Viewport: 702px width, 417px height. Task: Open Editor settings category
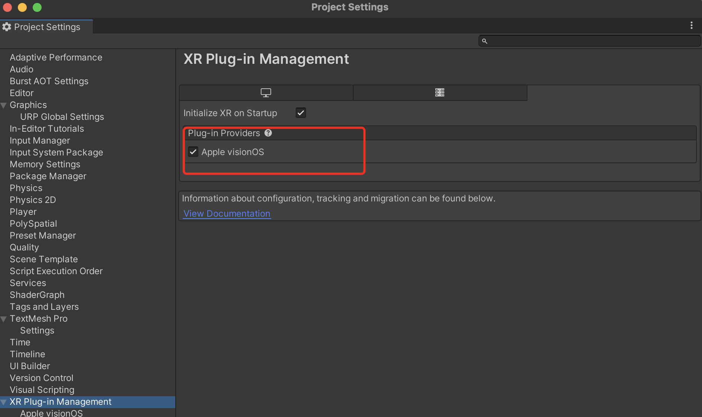point(22,93)
